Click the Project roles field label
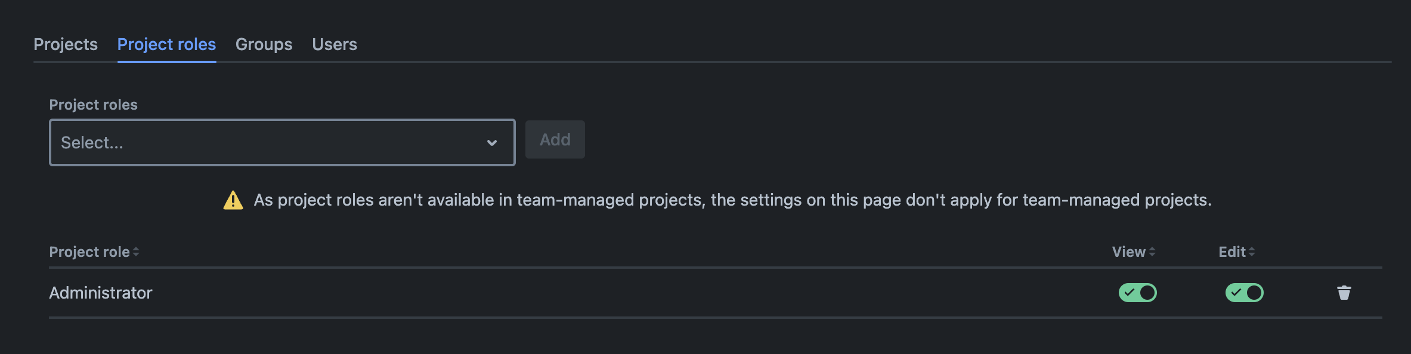This screenshot has height=354, width=1411. pyautogui.click(x=93, y=105)
